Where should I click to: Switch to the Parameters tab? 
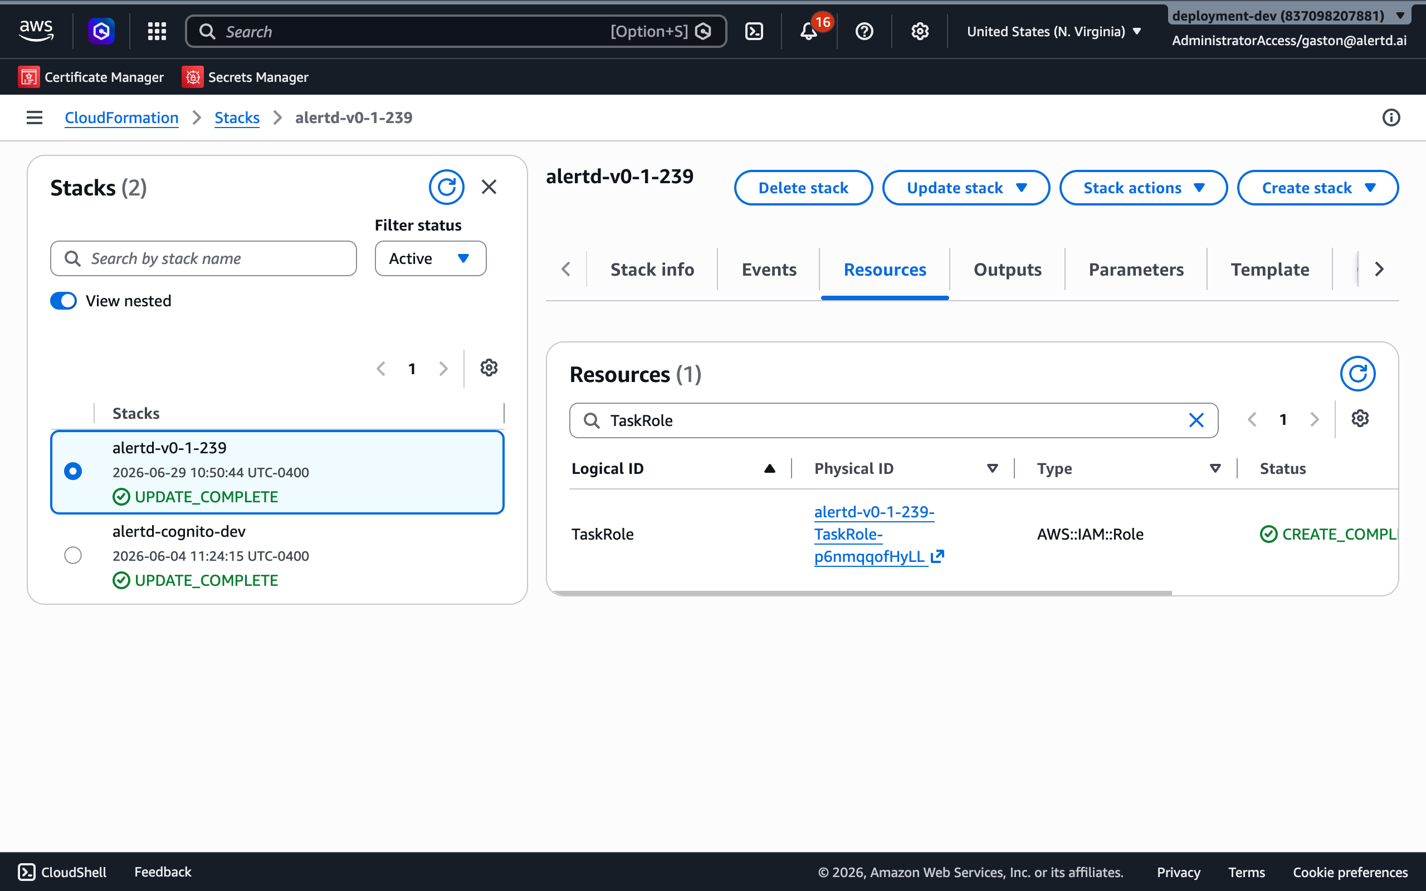tap(1135, 270)
